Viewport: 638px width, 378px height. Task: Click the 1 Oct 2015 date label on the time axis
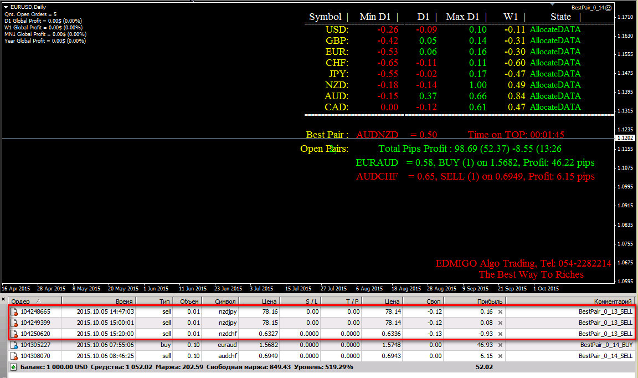pyautogui.click(x=546, y=288)
